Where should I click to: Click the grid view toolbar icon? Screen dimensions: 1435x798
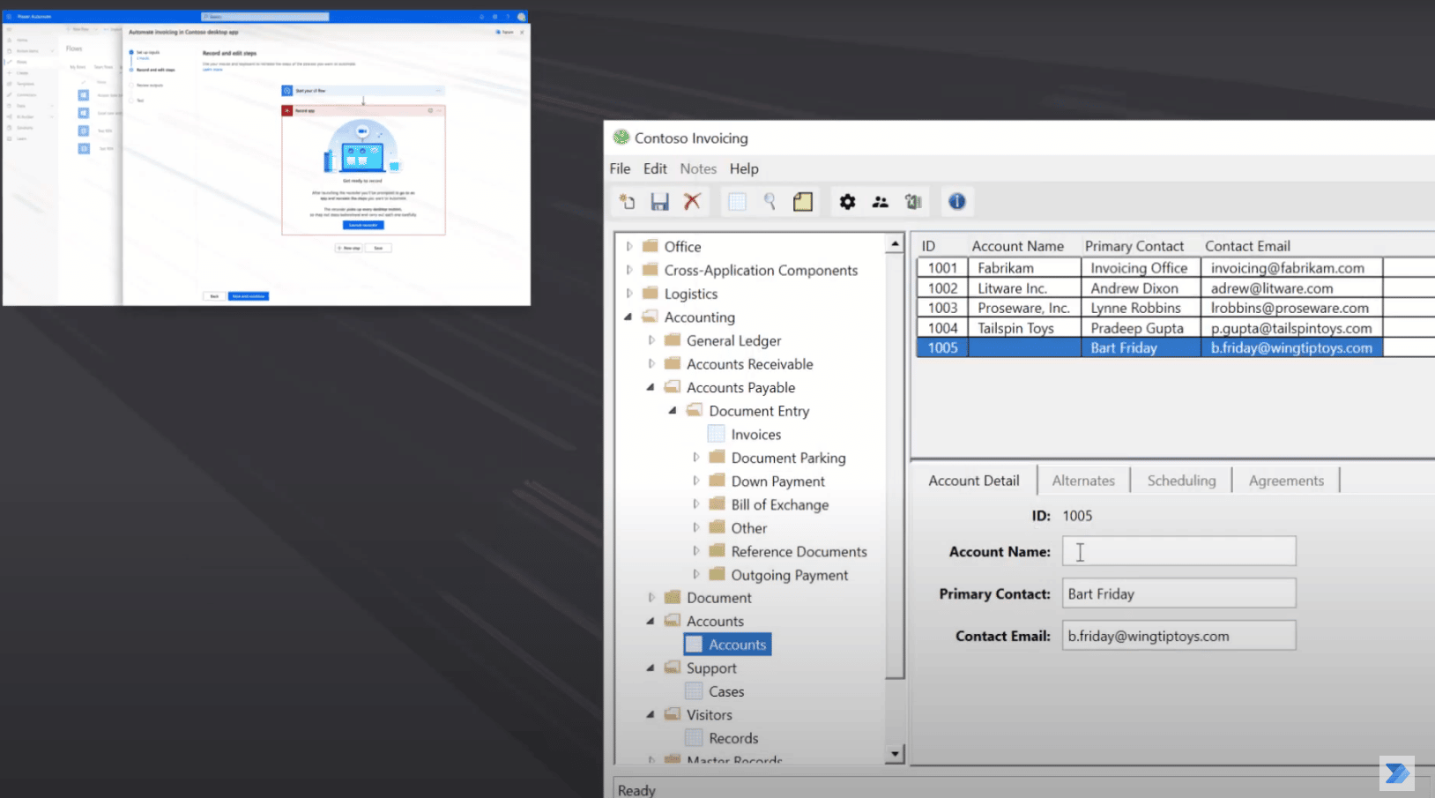coord(737,202)
